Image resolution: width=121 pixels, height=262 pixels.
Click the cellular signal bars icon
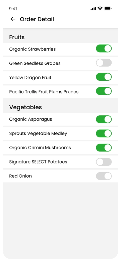(93, 8)
